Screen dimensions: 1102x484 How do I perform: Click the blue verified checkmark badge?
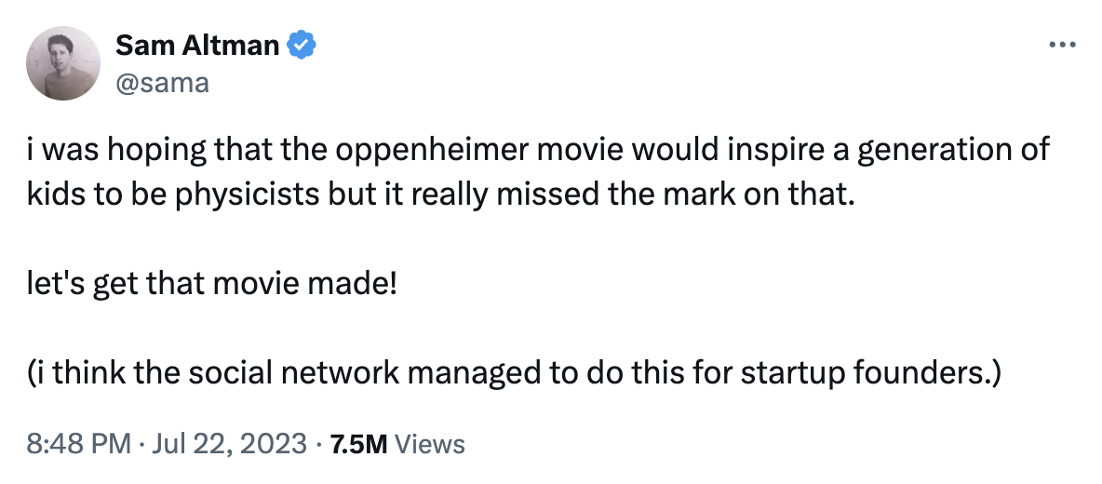click(303, 44)
